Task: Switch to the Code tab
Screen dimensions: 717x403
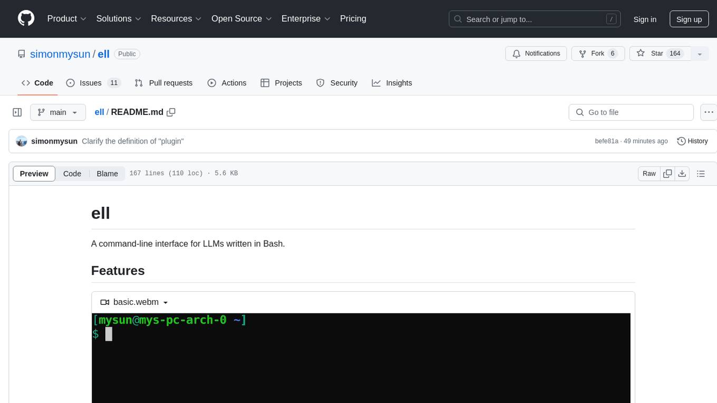Action: click(37, 83)
